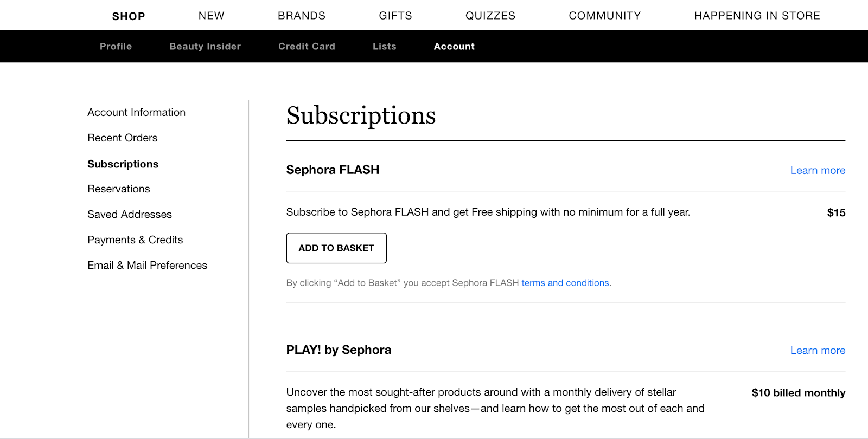Click Learn more for Sephora FLASH
Viewport: 868px width, 439px height.
[x=818, y=170]
